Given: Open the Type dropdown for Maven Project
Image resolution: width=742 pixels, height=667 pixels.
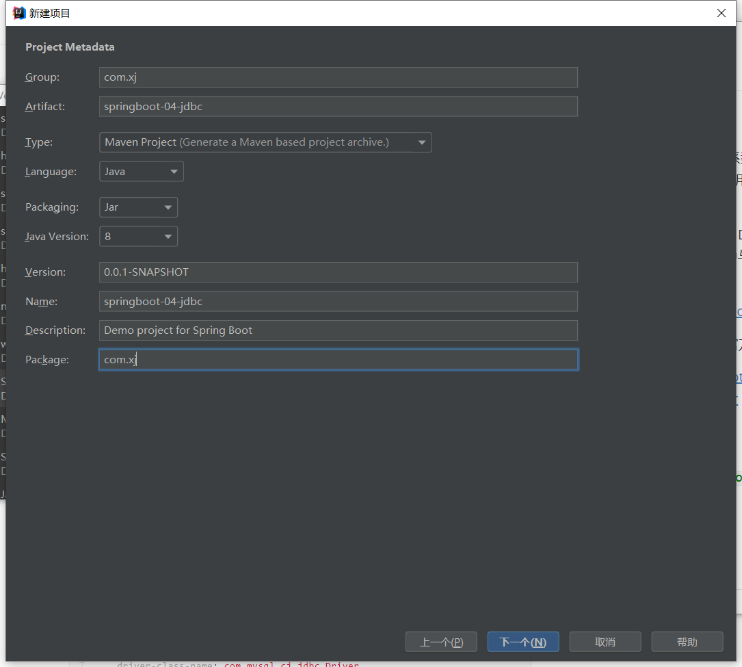Looking at the screenshot, I should pyautogui.click(x=265, y=142).
